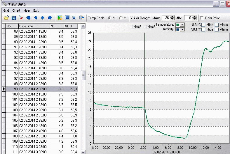
Task: Increase the Y-Axis MAX value
Action: pos(172,17)
